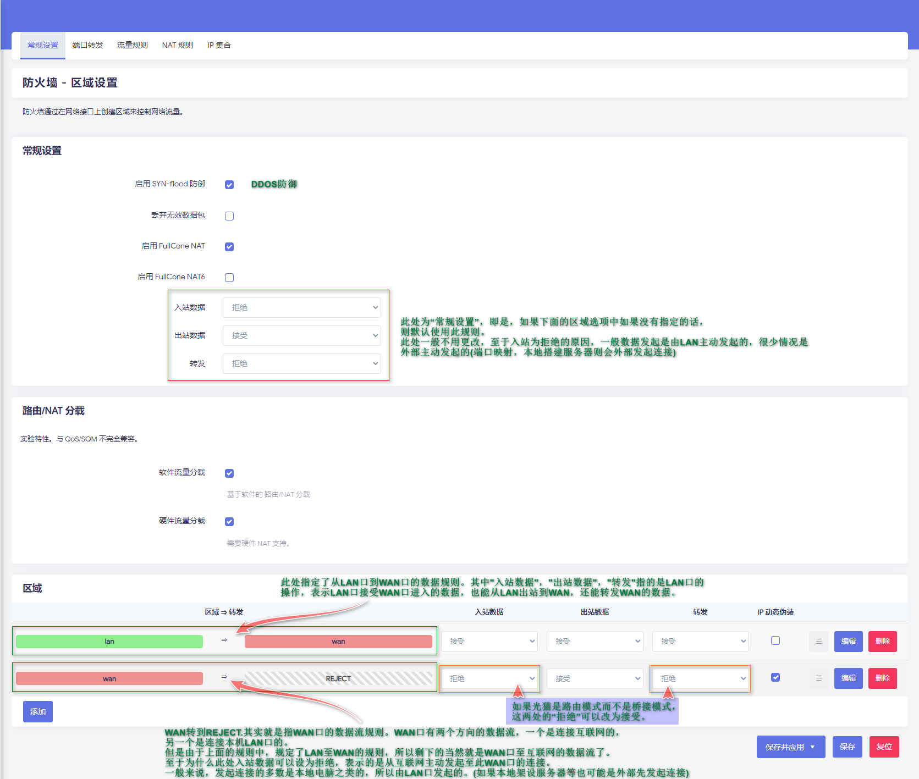Open the general 入站数据 dropdown

coord(301,307)
